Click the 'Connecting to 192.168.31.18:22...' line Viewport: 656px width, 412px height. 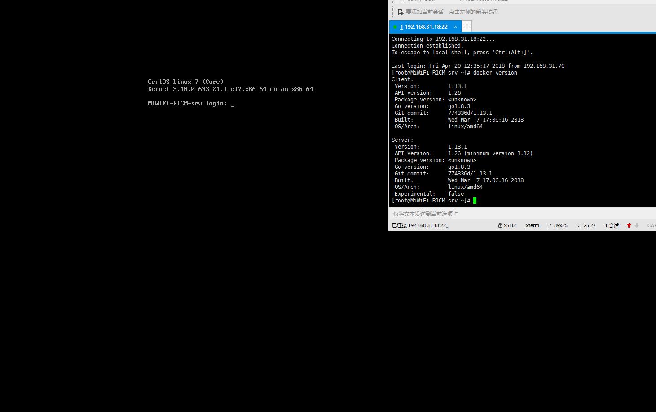click(443, 39)
